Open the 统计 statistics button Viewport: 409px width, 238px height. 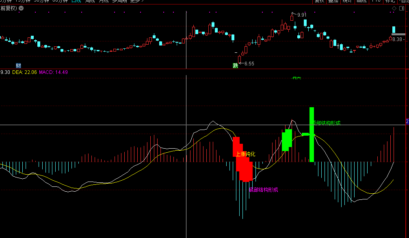(347, 1)
